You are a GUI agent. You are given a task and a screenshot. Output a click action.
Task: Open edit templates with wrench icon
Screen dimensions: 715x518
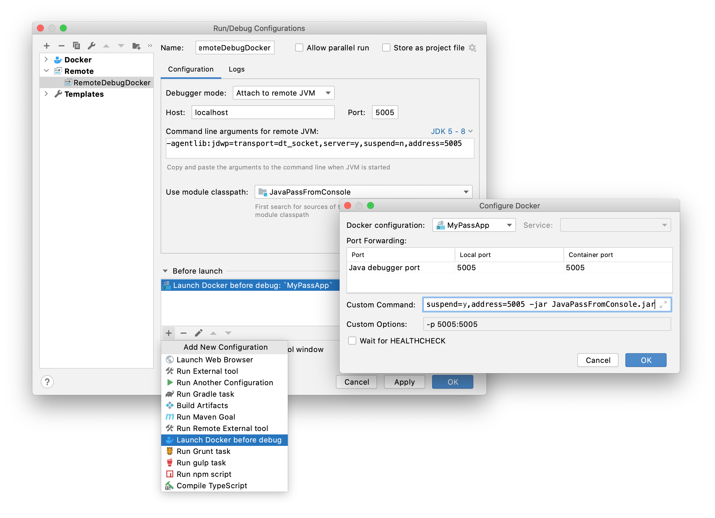pyautogui.click(x=91, y=46)
